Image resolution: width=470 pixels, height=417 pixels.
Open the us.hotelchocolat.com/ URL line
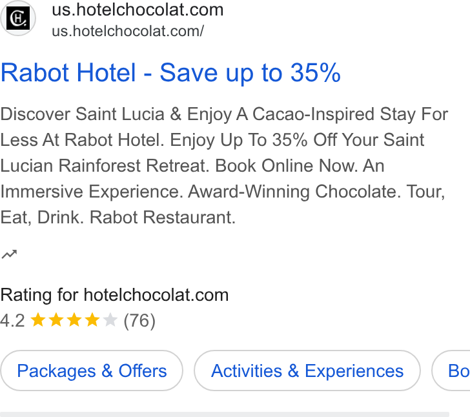[128, 31]
